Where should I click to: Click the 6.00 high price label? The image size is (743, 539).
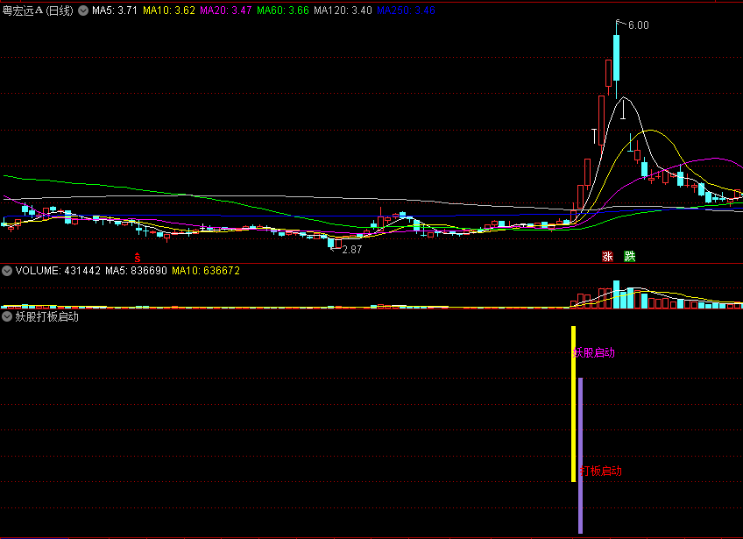(638, 25)
